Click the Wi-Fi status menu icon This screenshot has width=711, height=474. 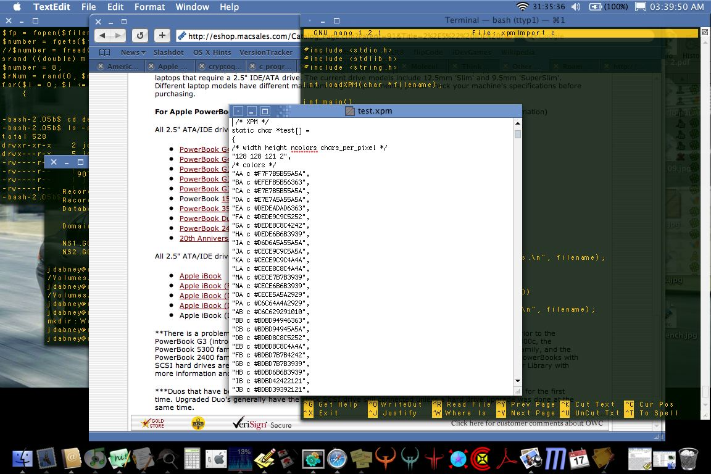[523, 7]
